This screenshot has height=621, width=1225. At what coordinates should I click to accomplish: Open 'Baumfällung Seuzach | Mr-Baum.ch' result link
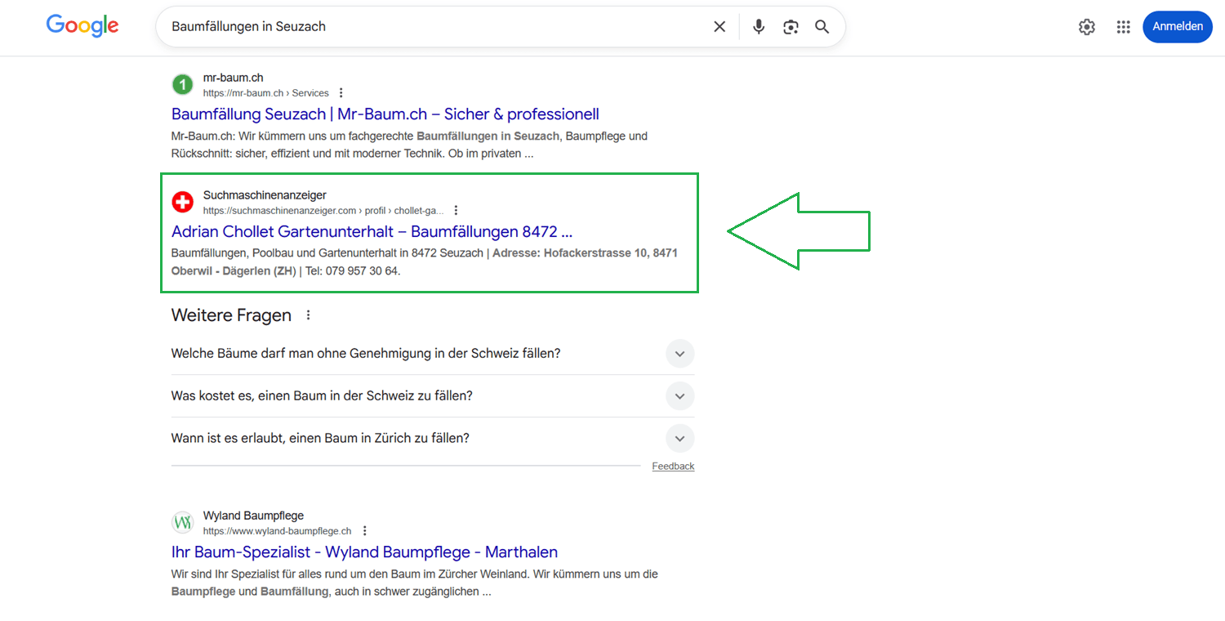coord(385,114)
